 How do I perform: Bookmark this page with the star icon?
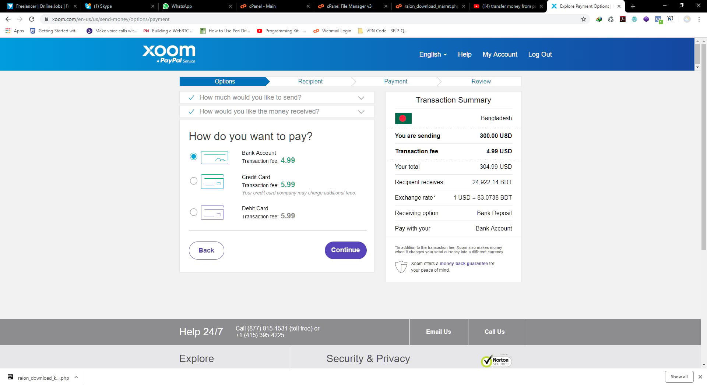tap(584, 19)
